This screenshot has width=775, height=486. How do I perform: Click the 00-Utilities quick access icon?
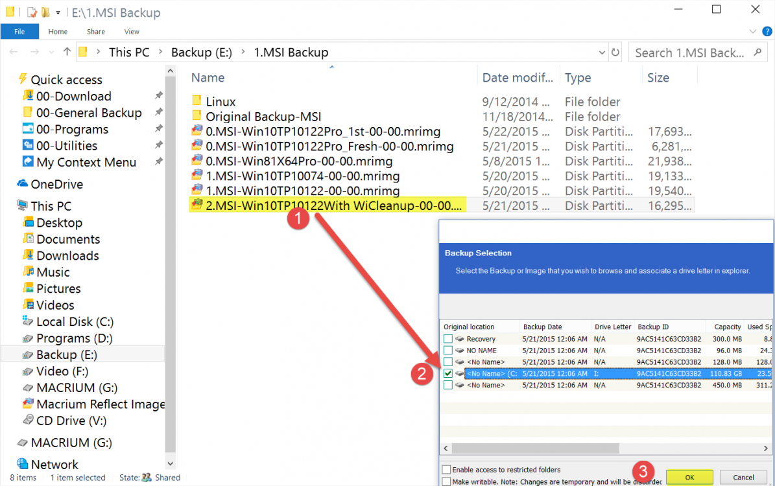point(28,145)
